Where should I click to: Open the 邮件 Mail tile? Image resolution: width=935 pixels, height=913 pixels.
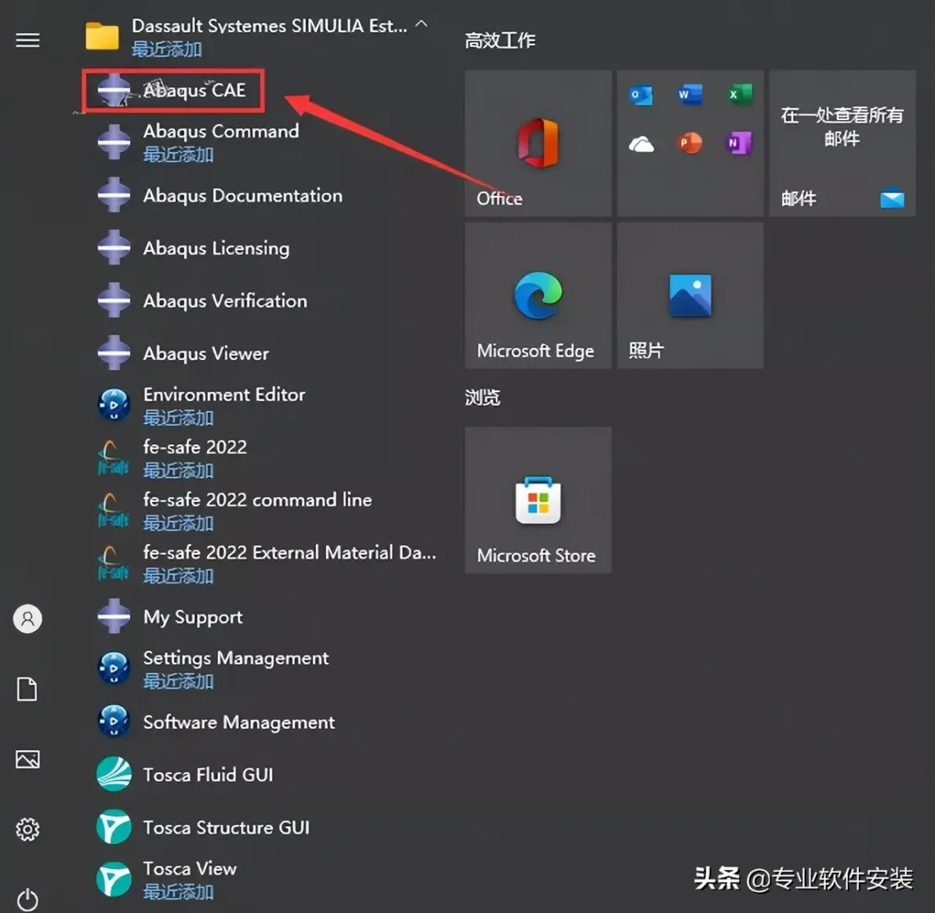842,143
